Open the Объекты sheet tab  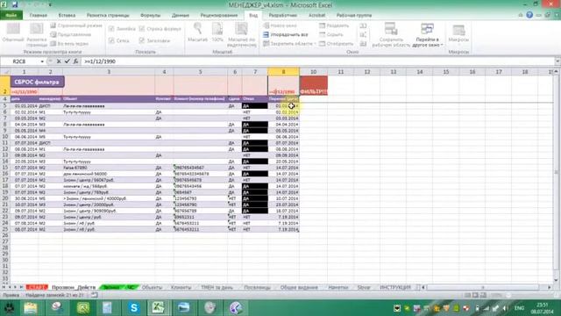[x=152, y=287]
